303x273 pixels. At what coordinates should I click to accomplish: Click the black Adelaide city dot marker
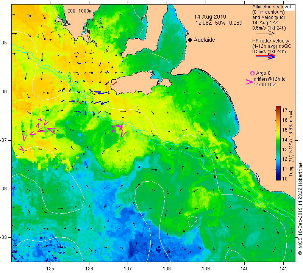[190, 40]
